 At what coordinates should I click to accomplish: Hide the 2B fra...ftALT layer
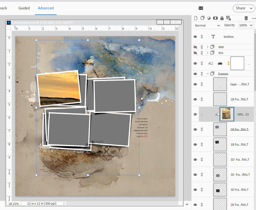point(195,205)
